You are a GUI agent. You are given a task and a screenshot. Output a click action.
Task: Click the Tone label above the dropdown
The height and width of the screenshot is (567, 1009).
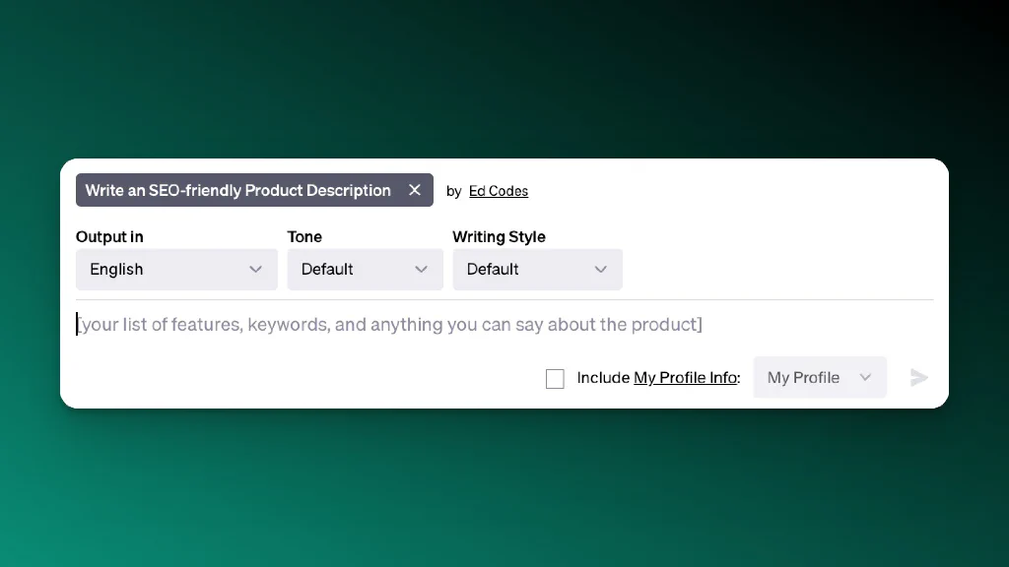(304, 236)
